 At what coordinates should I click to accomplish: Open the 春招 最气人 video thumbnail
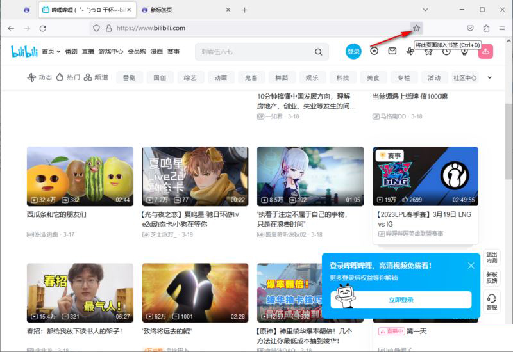(80, 293)
